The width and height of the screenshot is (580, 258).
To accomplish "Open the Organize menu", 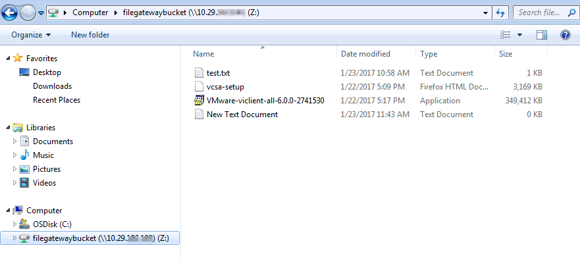I will click(x=31, y=35).
